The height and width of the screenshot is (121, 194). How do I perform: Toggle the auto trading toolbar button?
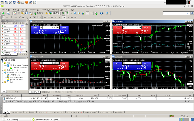click(54, 13)
